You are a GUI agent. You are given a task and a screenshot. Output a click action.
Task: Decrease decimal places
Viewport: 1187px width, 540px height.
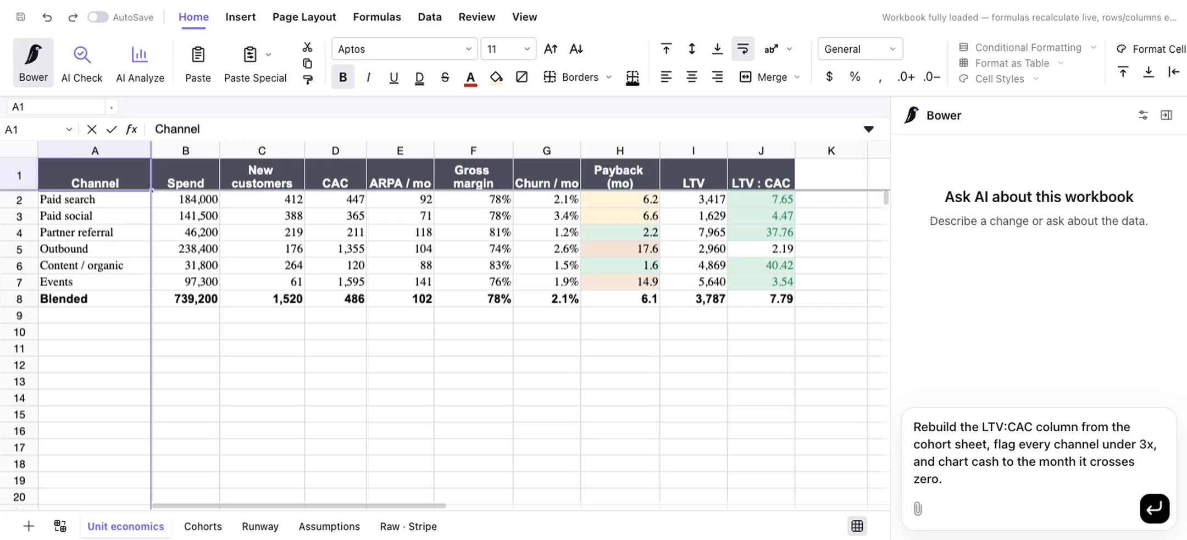pos(932,77)
